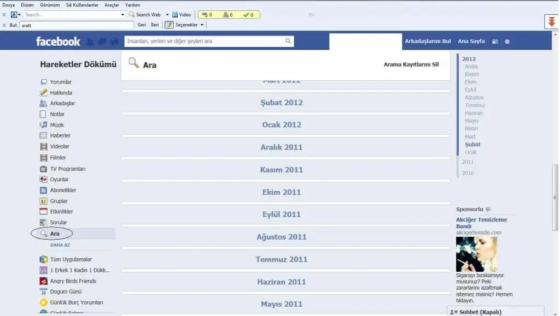This screenshot has height=316, width=560.
Task: Jump to Şubat in 2012 timeline
Action: tap(472, 144)
